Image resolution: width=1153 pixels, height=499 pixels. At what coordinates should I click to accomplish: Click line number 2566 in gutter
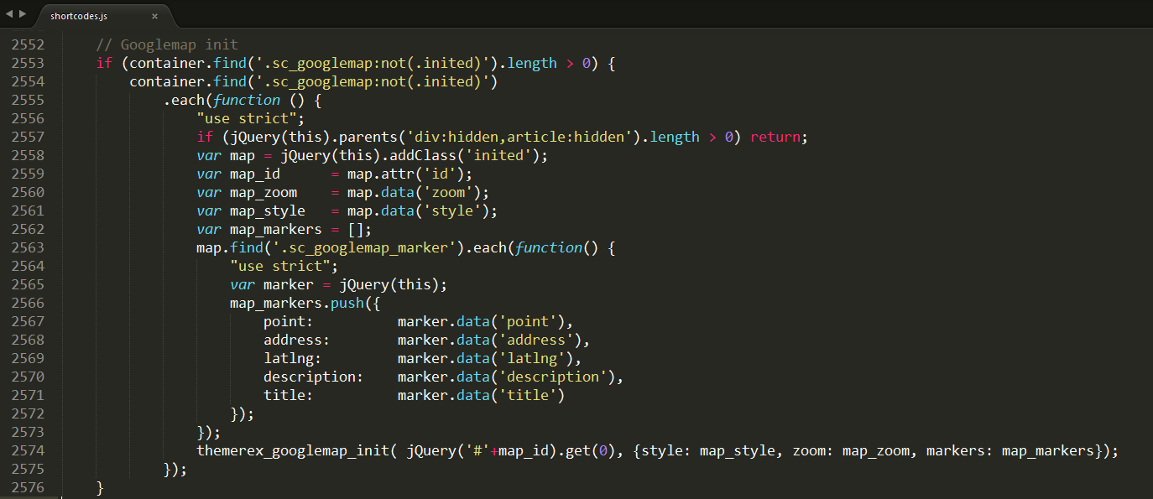pyautogui.click(x=28, y=303)
